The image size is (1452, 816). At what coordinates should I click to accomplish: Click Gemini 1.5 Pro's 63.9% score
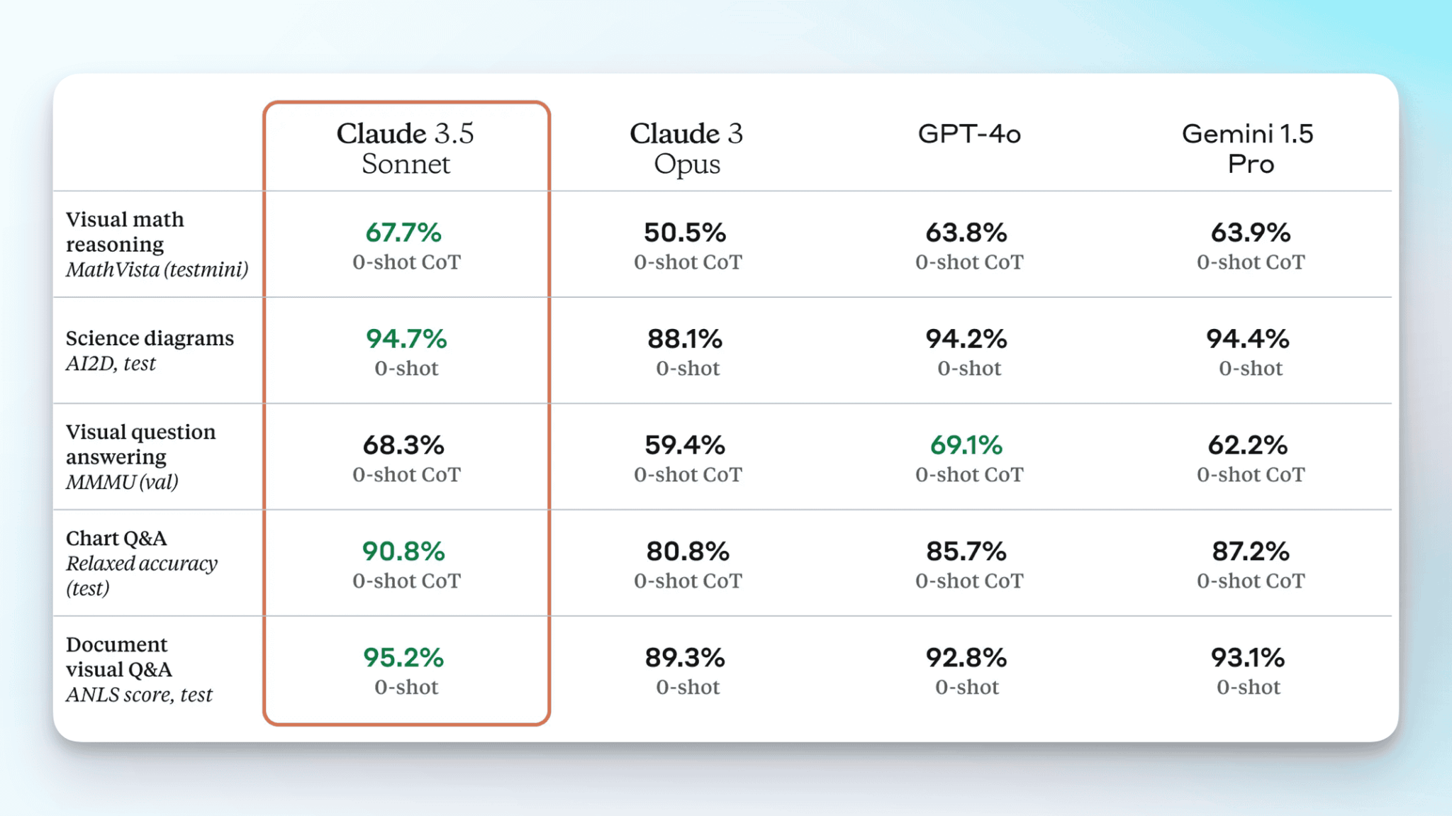point(1251,233)
